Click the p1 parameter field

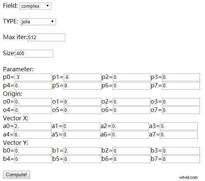(x=82, y=77)
